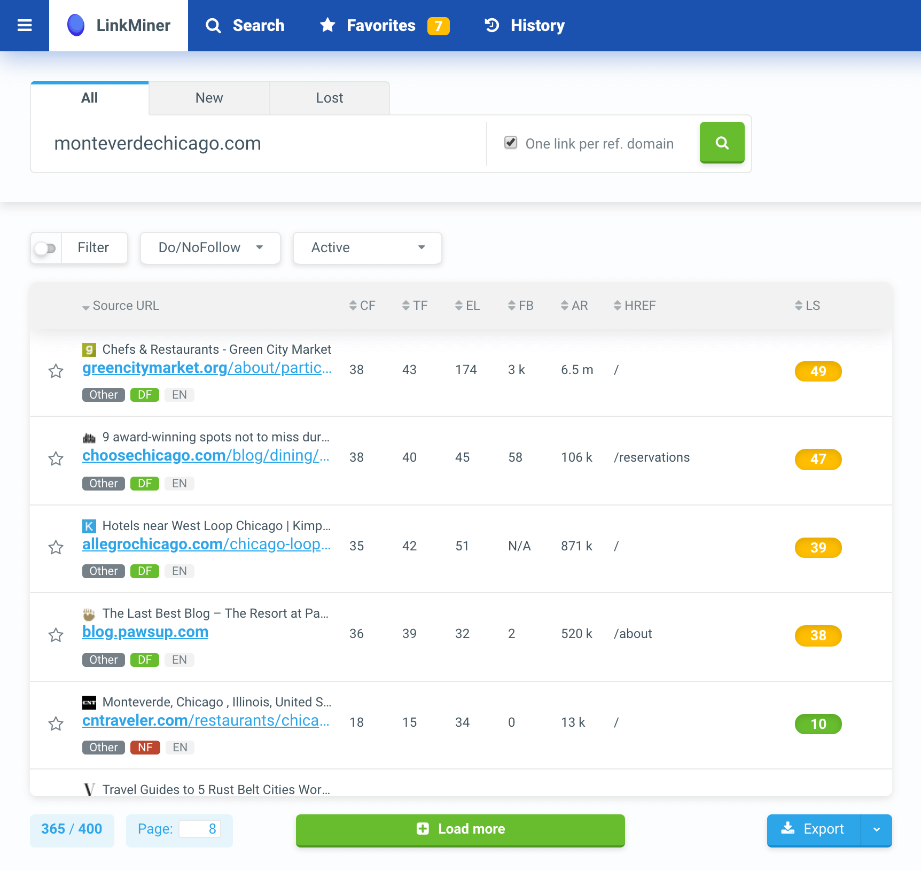Favorite the cntraveler.com row star

pyautogui.click(x=56, y=724)
